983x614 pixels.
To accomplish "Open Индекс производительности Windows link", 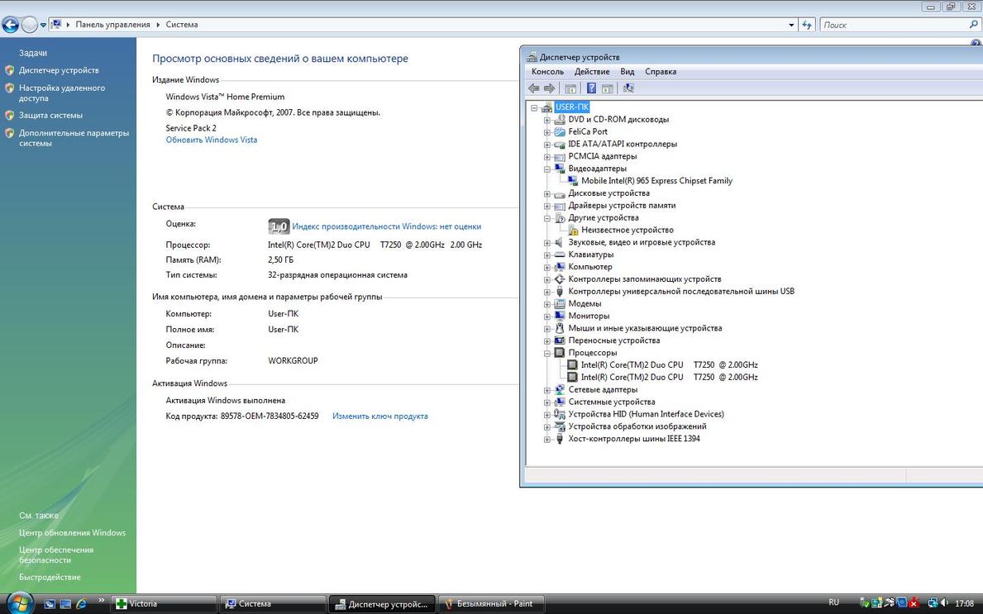I will pyautogui.click(x=387, y=226).
